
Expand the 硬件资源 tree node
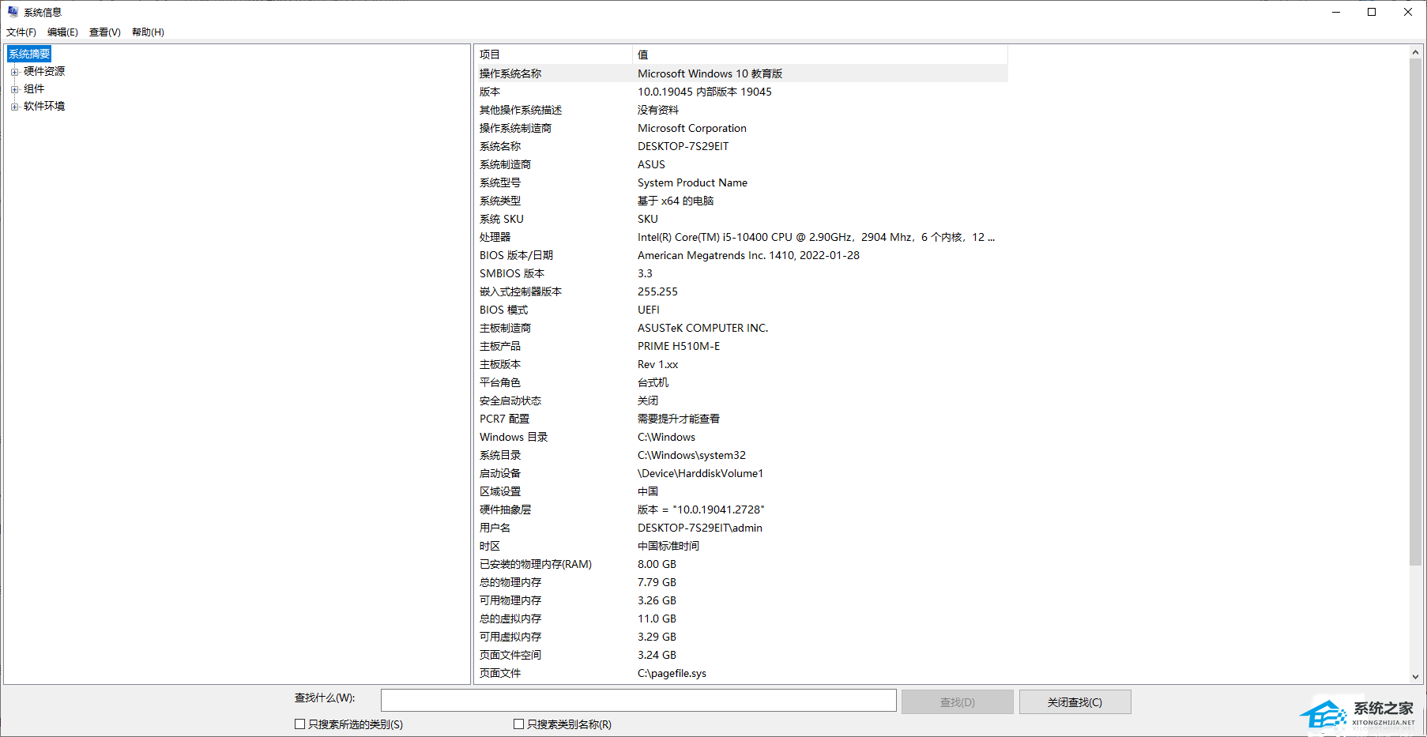tap(14, 72)
